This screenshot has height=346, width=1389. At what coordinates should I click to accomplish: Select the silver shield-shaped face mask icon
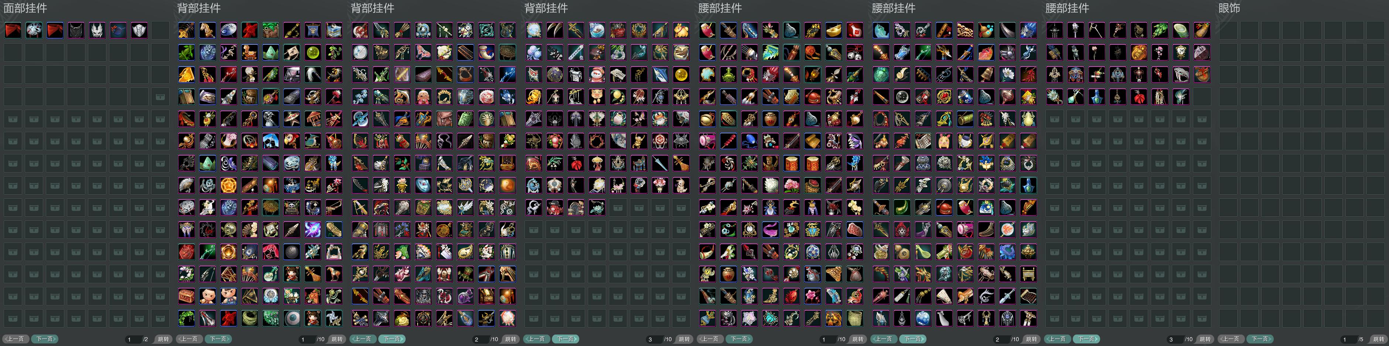pyautogui.click(x=139, y=30)
